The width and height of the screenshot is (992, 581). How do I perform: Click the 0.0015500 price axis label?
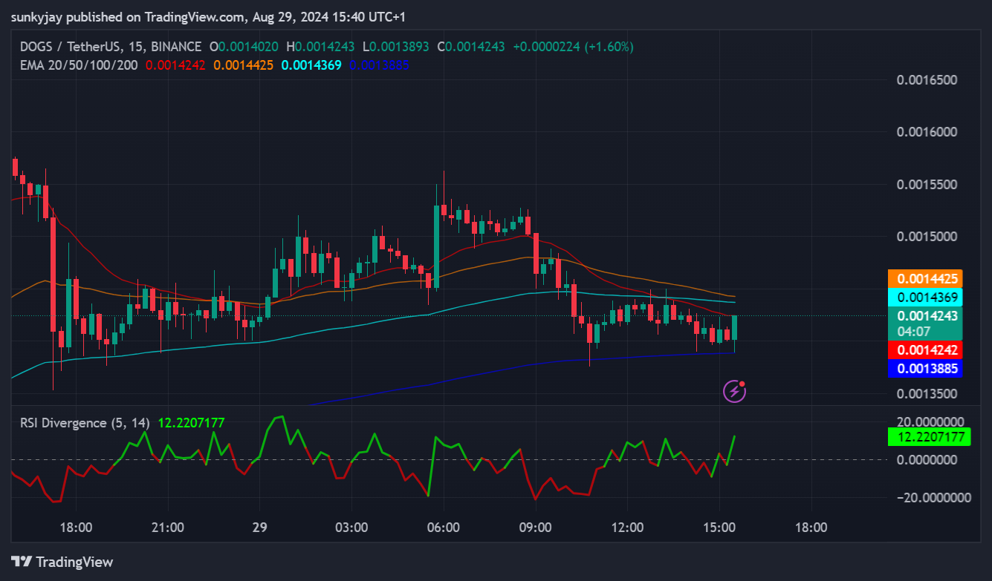(x=926, y=185)
